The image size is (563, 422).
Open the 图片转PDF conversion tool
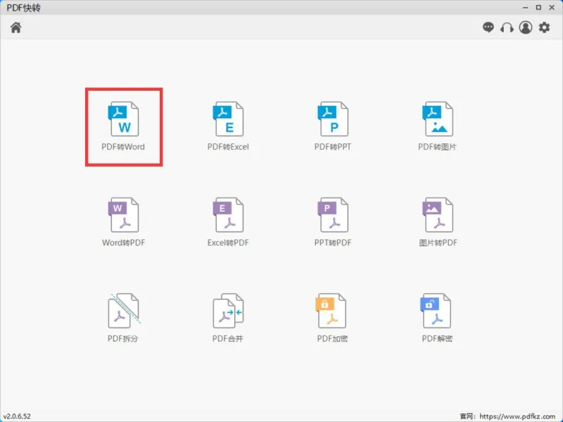[x=438, y=222]
